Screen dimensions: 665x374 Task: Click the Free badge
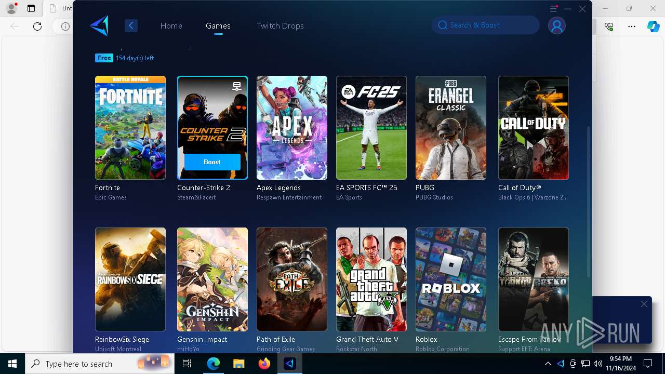tap(104, 58)
